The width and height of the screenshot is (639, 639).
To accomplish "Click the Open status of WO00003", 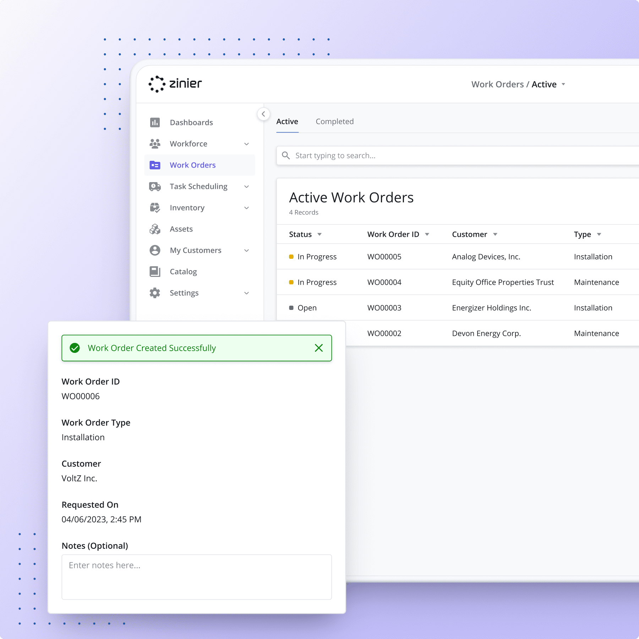I will coord(307,308).
